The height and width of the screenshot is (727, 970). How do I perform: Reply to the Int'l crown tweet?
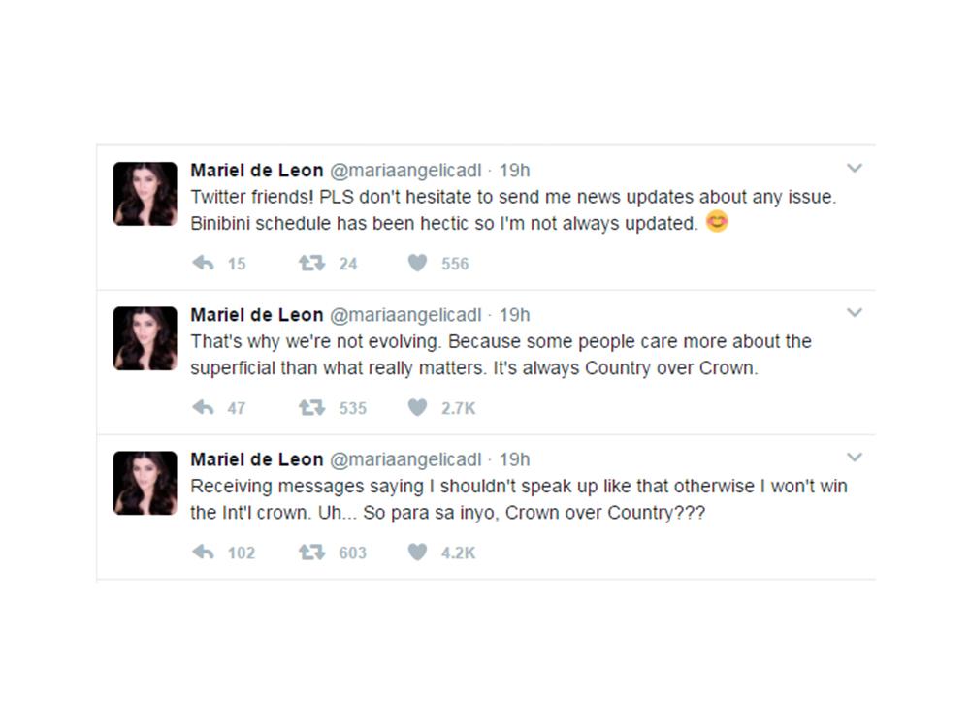[x=204, y=553]
